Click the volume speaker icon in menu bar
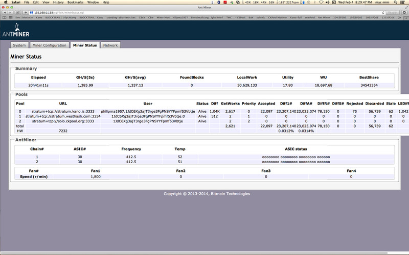409x255 pixels. pyautogui.click(x=327, y=2)
